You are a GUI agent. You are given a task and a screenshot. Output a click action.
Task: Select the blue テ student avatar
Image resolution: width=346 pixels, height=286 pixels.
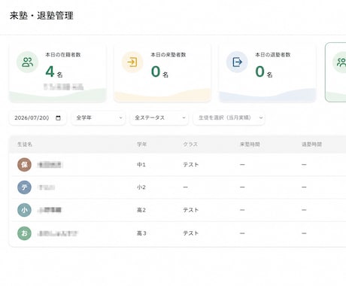point(24,187)
